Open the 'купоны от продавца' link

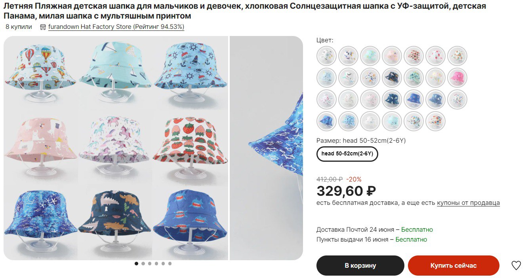pos(468,203)
